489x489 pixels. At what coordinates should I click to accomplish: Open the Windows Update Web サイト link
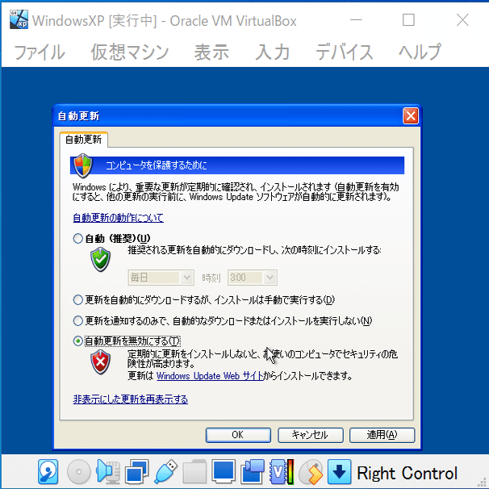point(210,376)
